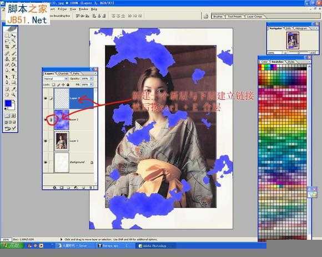Select the Lasso tool
The image size is (322, 257).
pos(7,41)
